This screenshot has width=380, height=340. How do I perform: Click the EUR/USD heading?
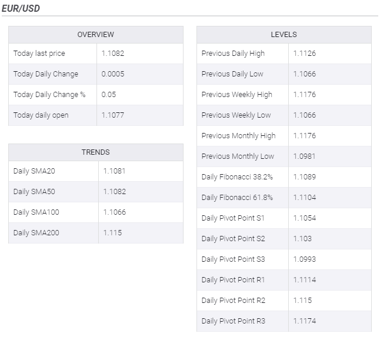click(21, 8)
